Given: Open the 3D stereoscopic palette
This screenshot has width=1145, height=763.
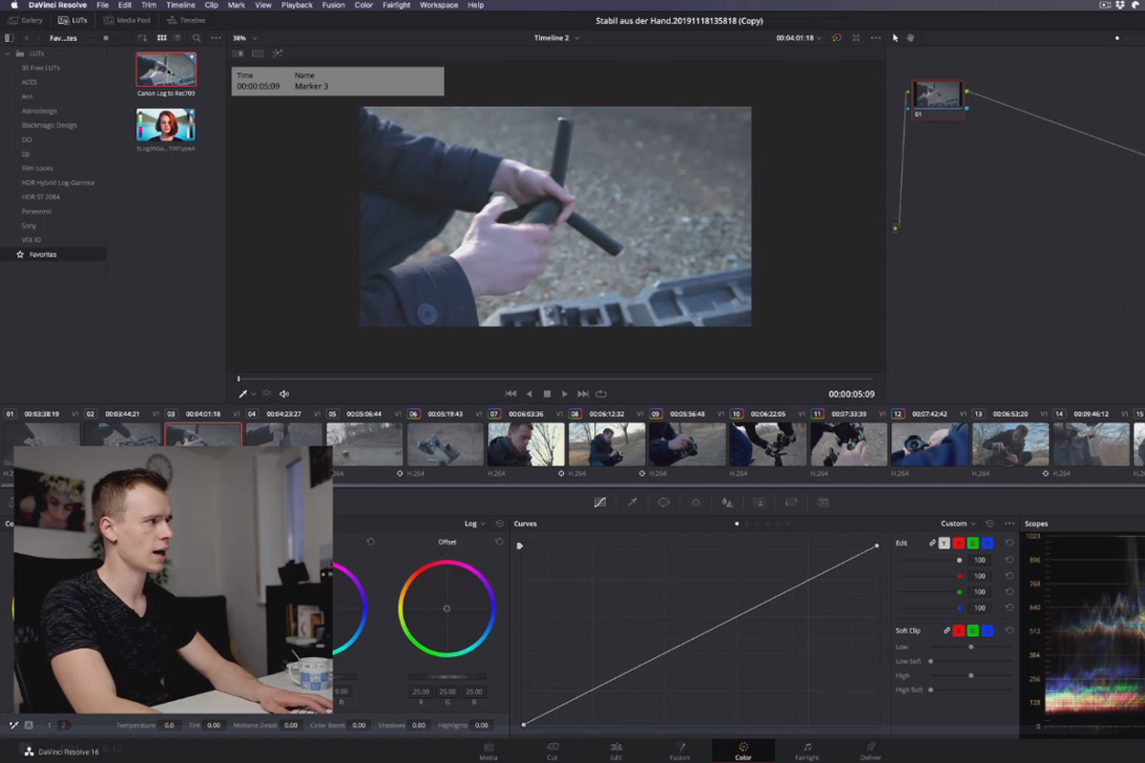Looking at the screenshot, I should [x=823, y=503].
